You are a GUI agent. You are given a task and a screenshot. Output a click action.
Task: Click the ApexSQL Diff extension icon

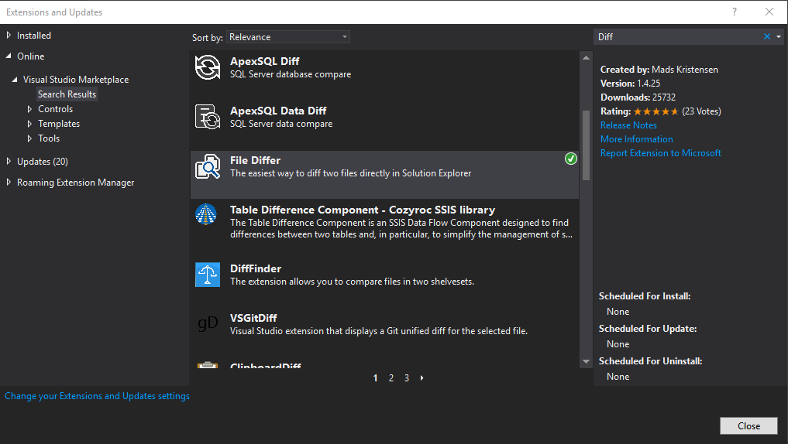coord(208,67)
